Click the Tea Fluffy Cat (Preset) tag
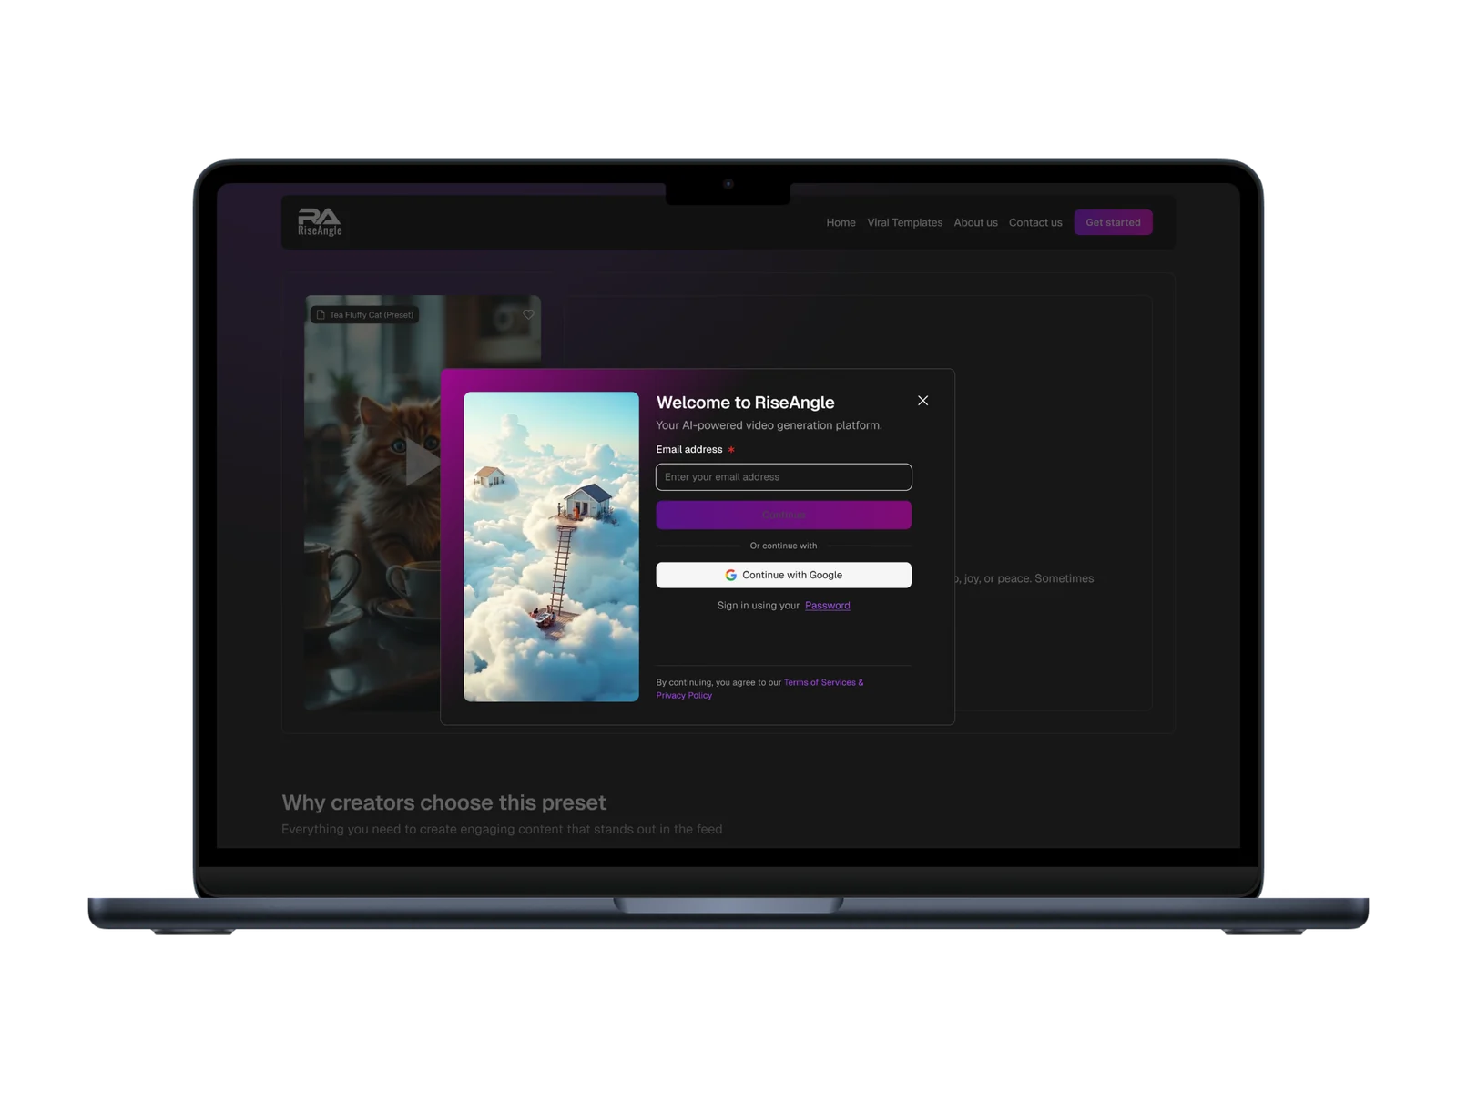 pos(364,314)
